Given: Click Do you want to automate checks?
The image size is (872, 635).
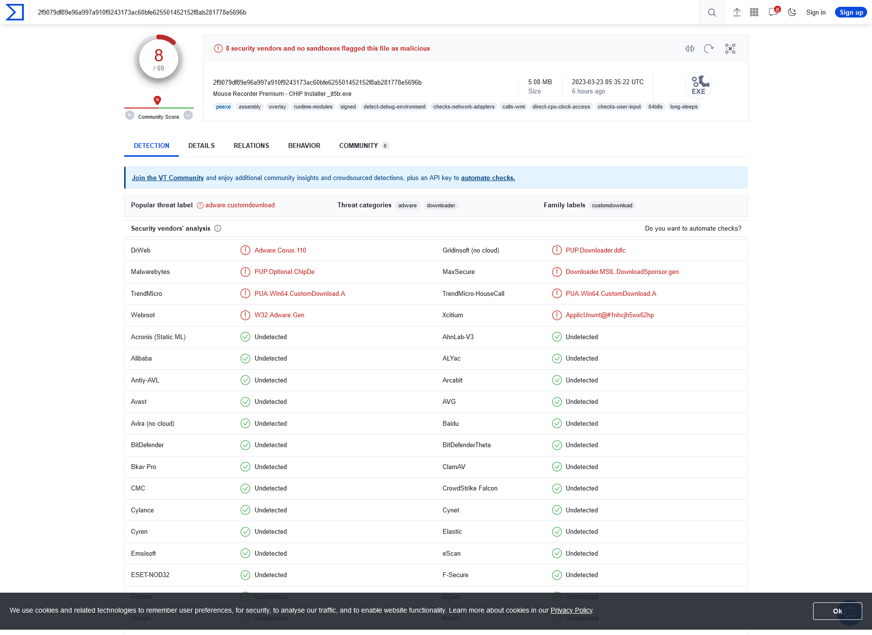Looking at the screenshot, I should click(693, 229).
